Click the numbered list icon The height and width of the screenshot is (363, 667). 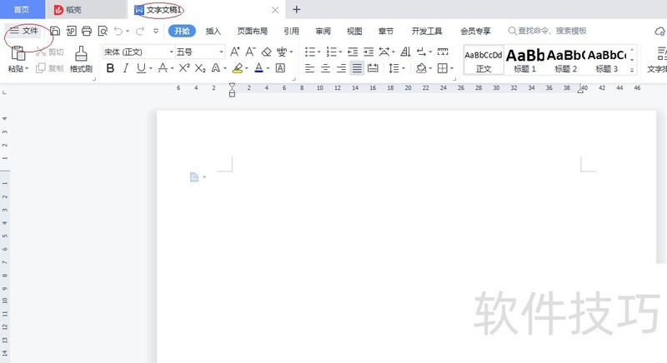(x=331, y=52)
